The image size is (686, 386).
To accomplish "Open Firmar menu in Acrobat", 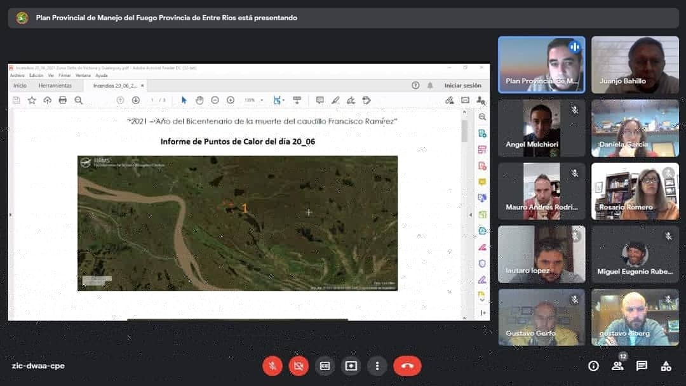I will pyautogui.click(x=64, y=76).
